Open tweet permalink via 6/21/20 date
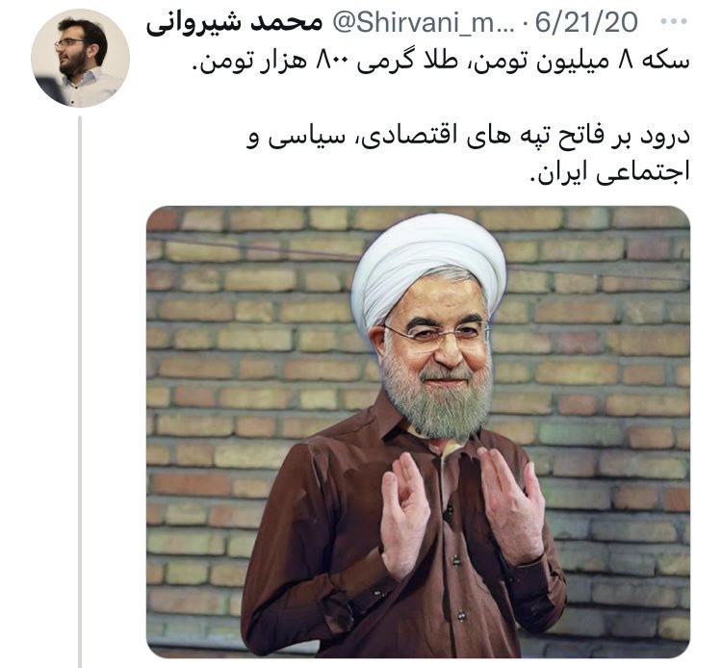This screenshot has width=722, height=668. coord(586,22)
